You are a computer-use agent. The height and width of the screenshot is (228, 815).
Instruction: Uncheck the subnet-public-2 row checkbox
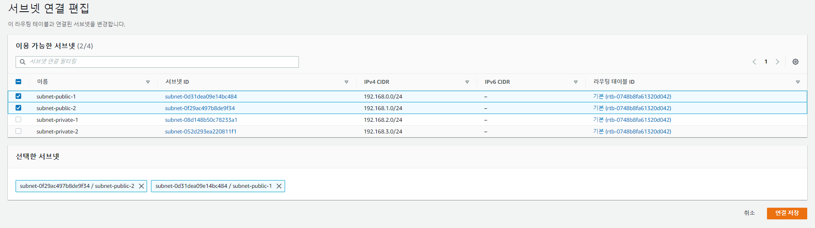(18, 108)
